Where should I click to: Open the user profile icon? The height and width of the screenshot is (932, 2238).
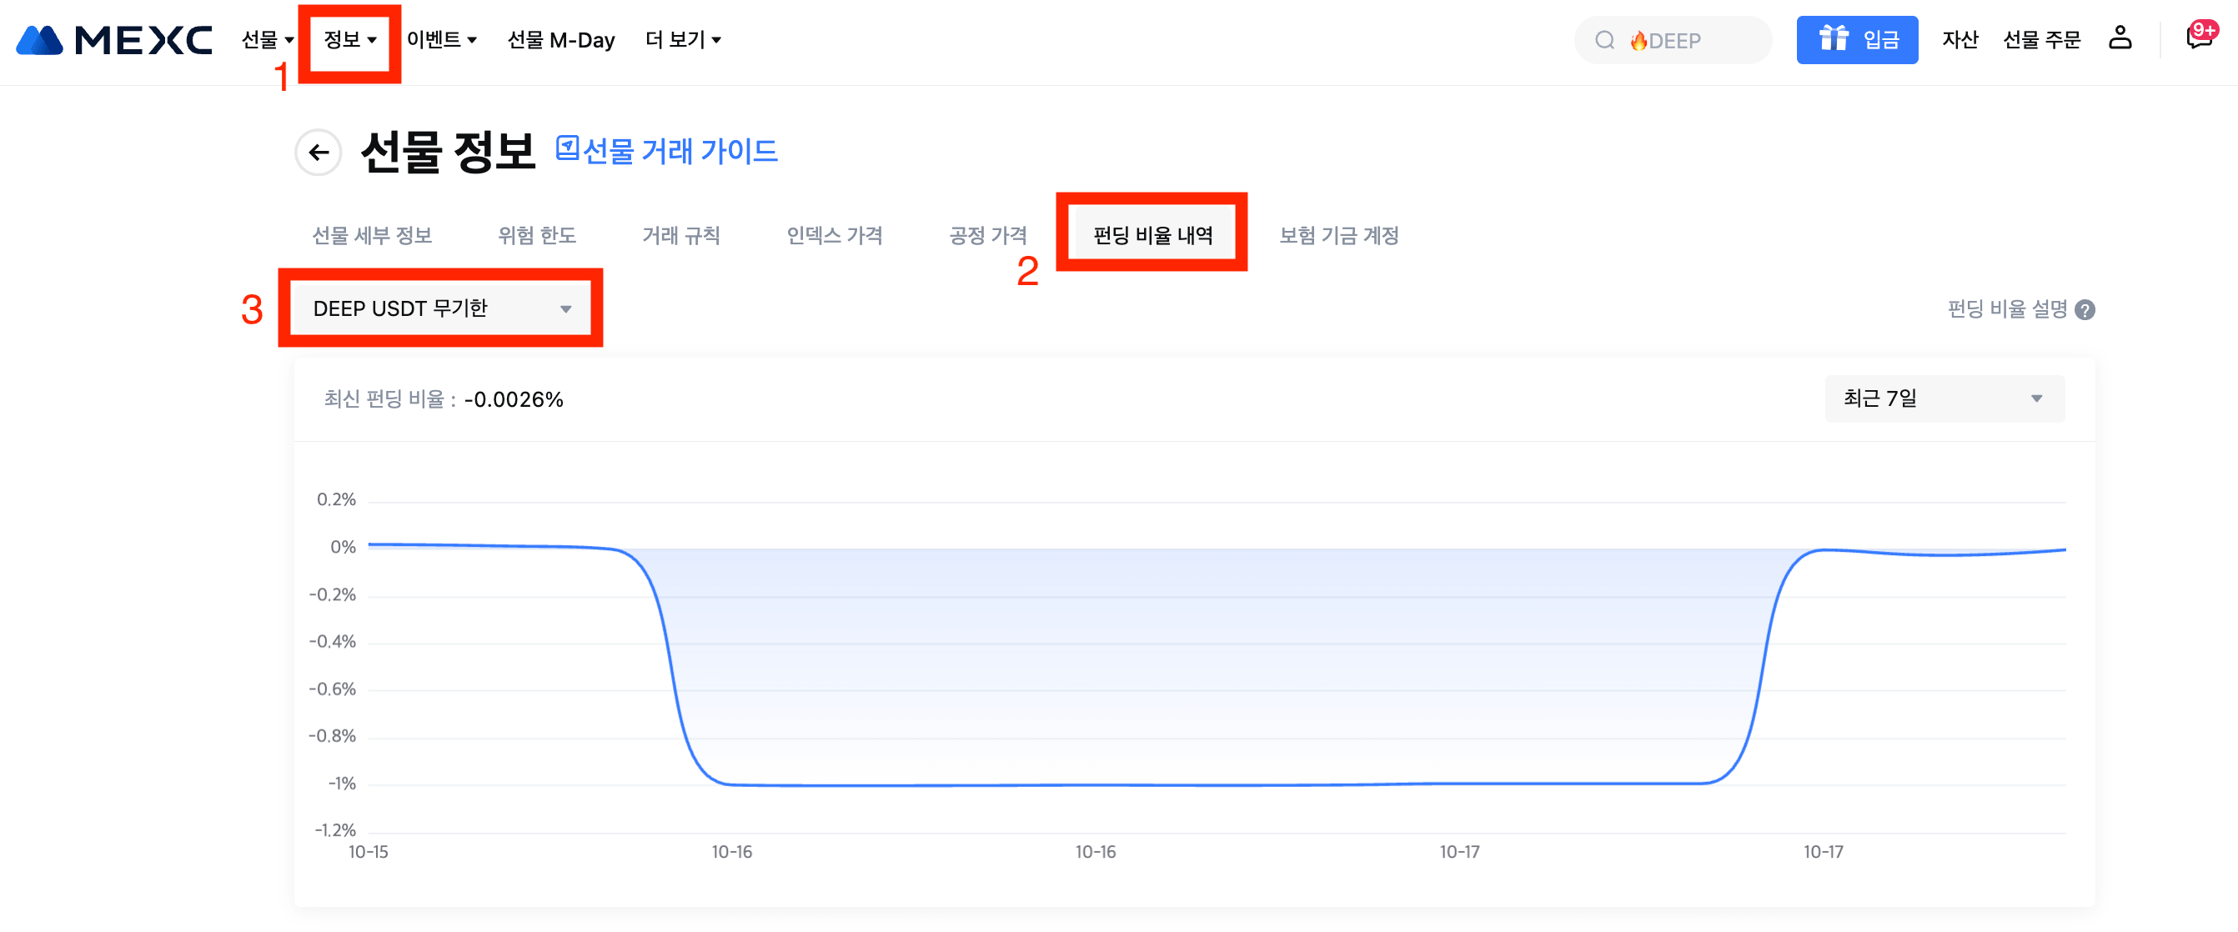click(x=2120, y=38)
